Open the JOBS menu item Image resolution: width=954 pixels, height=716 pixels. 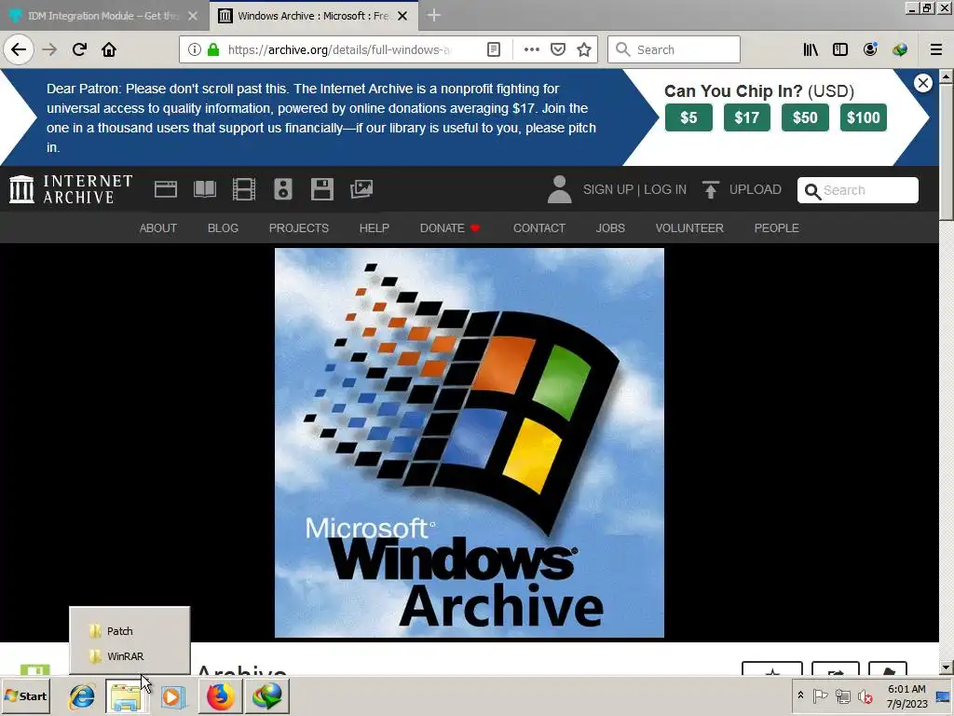(610, 227)
